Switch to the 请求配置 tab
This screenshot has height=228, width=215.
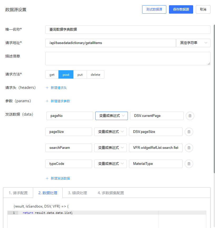click(x=18, y=193)
